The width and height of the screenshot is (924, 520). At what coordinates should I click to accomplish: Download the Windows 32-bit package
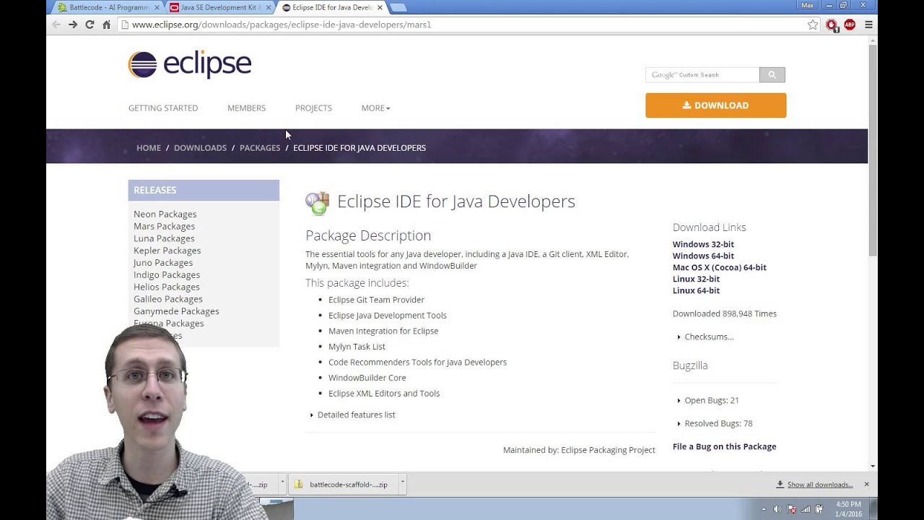703,244
